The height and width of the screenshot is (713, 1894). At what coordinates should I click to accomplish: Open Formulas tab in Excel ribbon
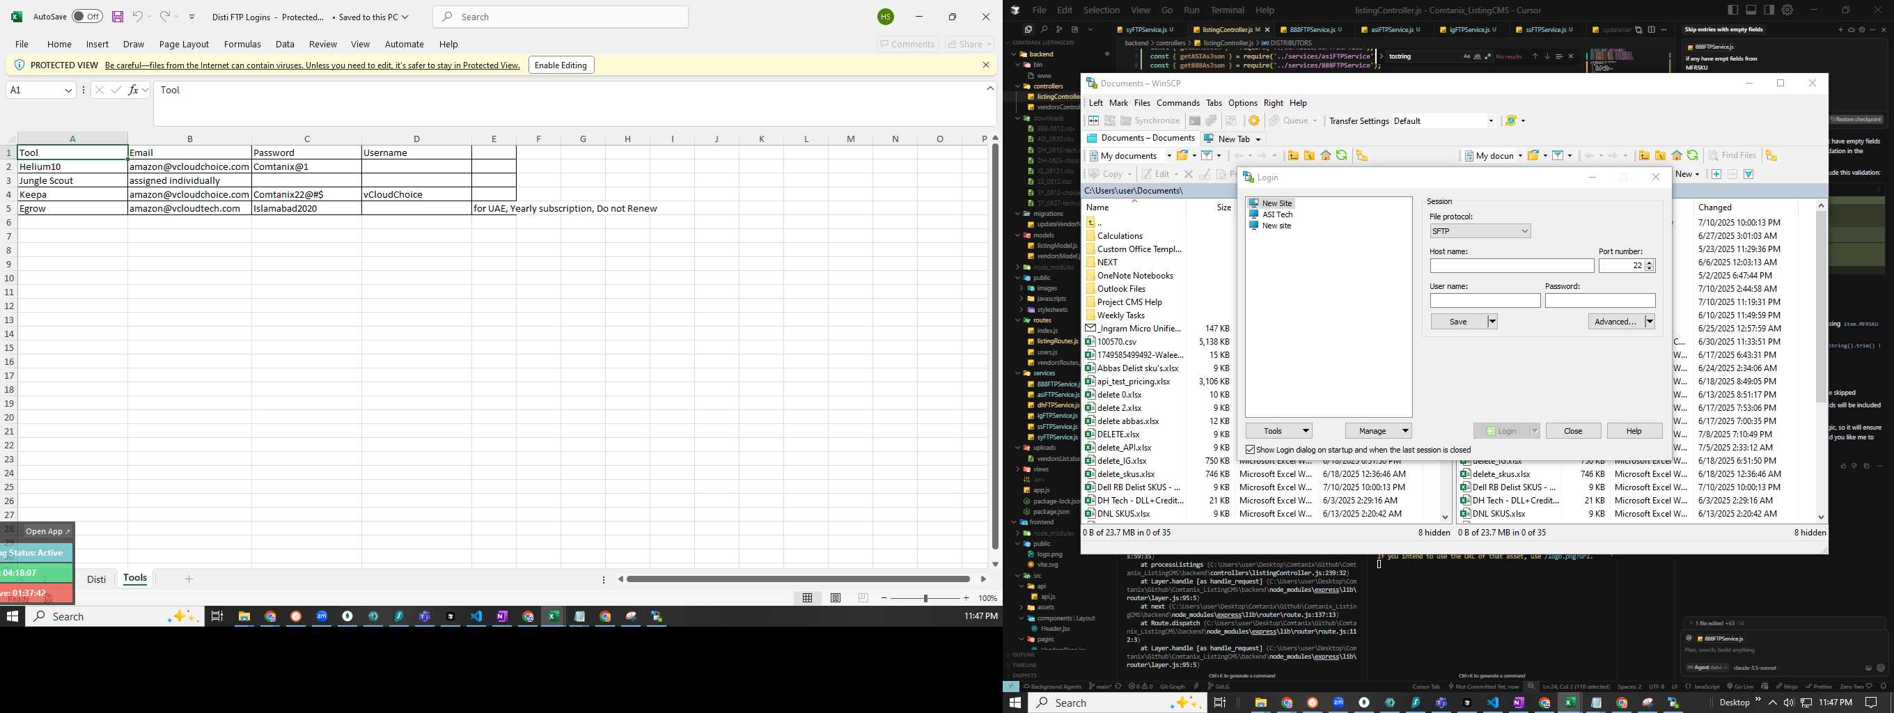[242, 44]
